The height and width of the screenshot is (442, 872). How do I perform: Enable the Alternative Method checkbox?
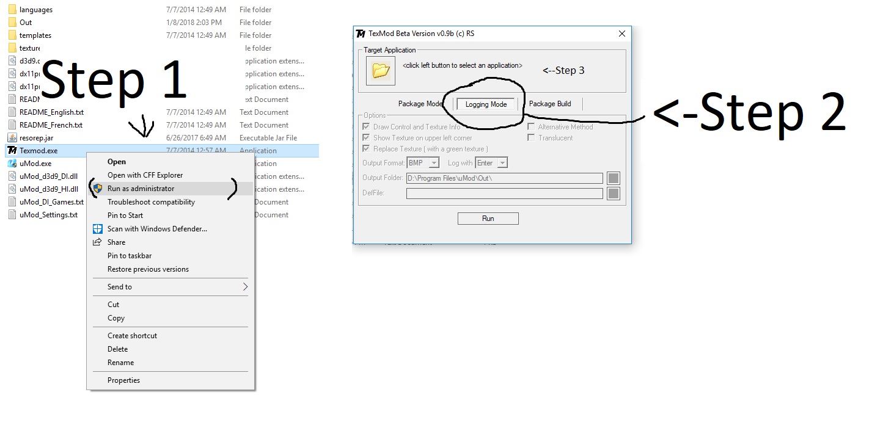[531, 127]
